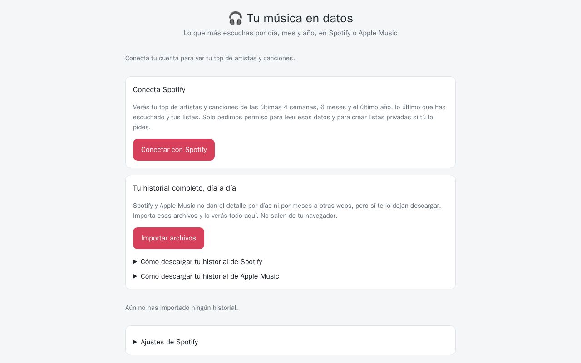
Task: Click the triangle arrow beside Ajustes de Spotify
Action: pyautogui.click(x=135, y=342)
